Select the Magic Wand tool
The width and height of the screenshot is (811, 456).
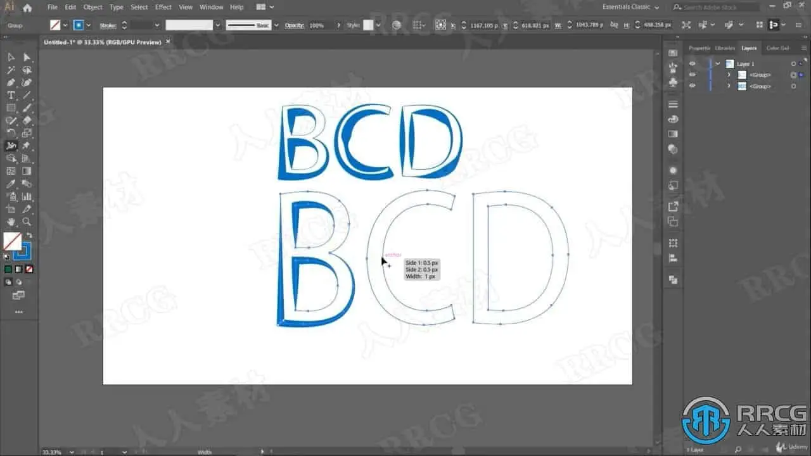pyautogui.click(x=11, y=70)
